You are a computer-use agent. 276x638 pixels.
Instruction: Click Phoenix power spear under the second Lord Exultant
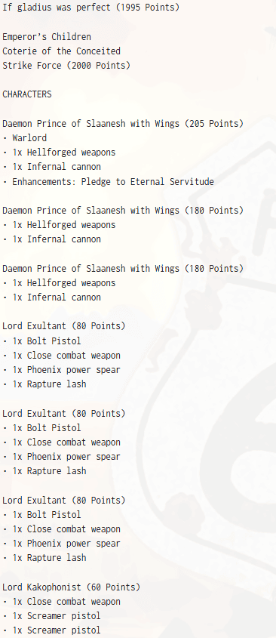coord(61,457)
